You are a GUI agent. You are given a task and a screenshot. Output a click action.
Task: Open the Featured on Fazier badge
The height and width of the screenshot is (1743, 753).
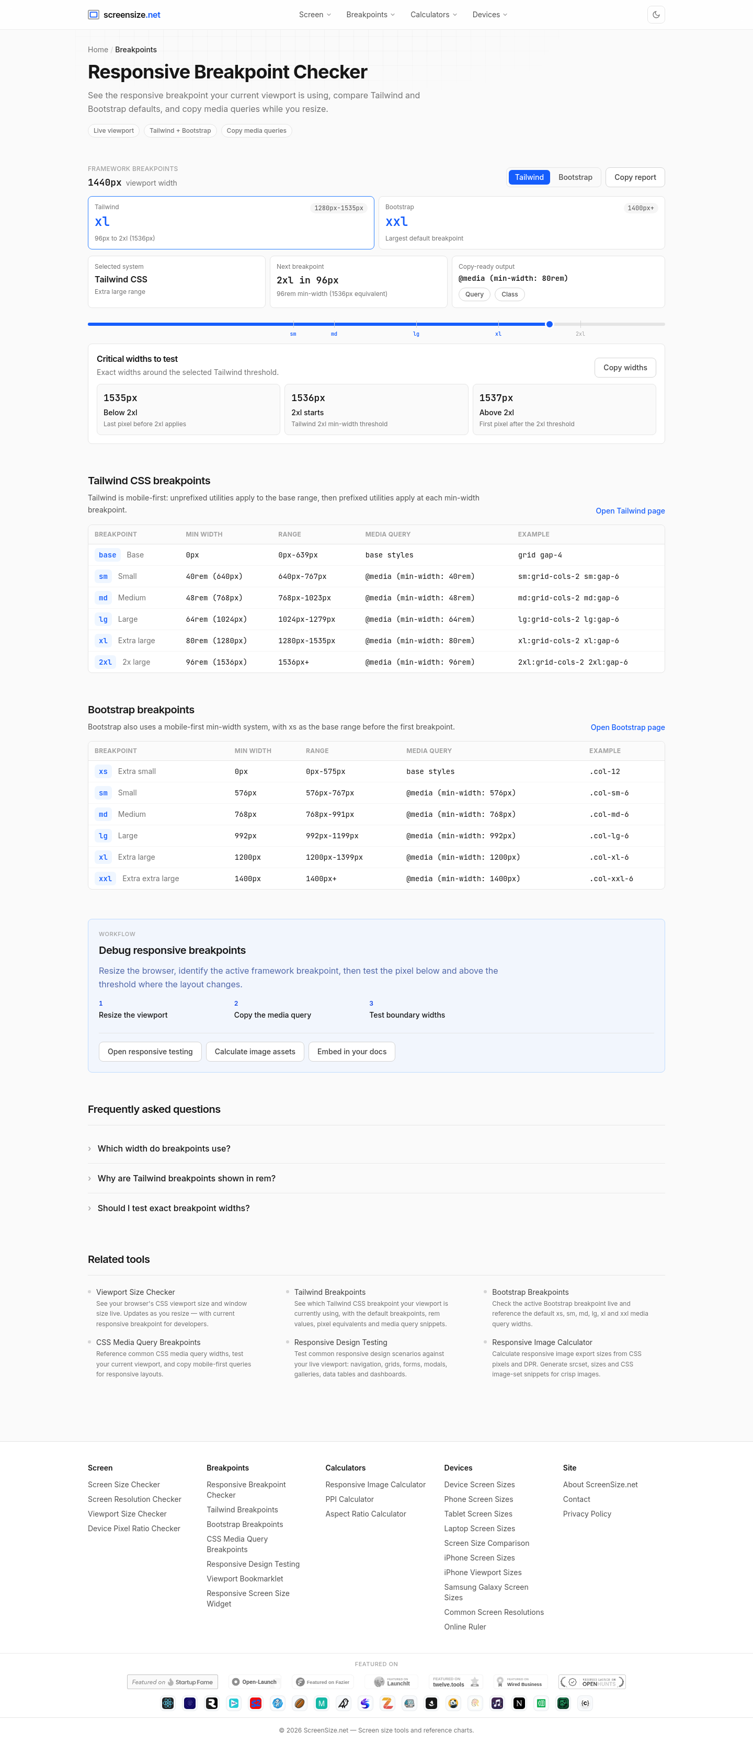323,1681
